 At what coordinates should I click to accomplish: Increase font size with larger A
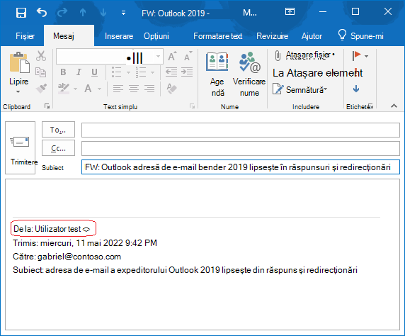point(172,56)
